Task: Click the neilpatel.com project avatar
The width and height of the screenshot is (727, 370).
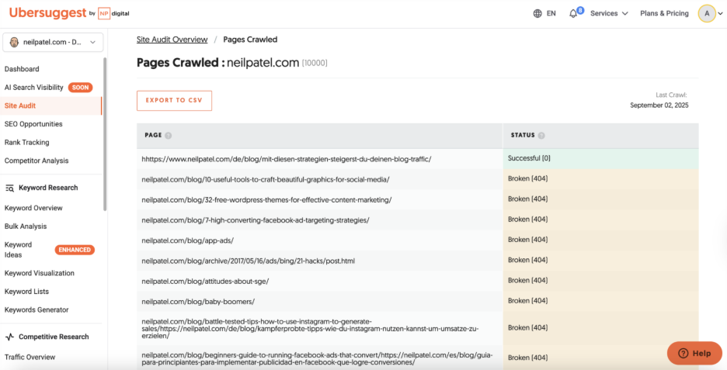Action: pos(14,42)
